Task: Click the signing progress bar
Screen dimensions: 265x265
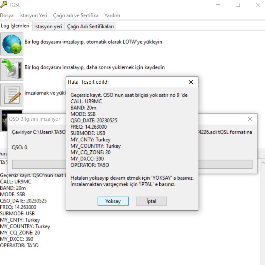Action: pyautogui.click(x=132, y=164)
